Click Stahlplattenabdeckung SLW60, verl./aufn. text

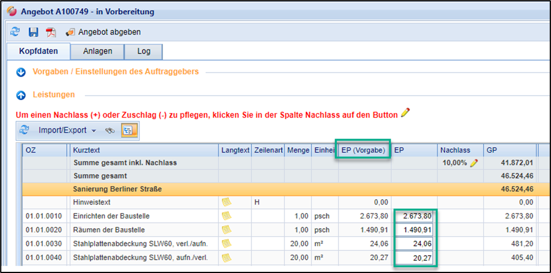coord(141,244)
